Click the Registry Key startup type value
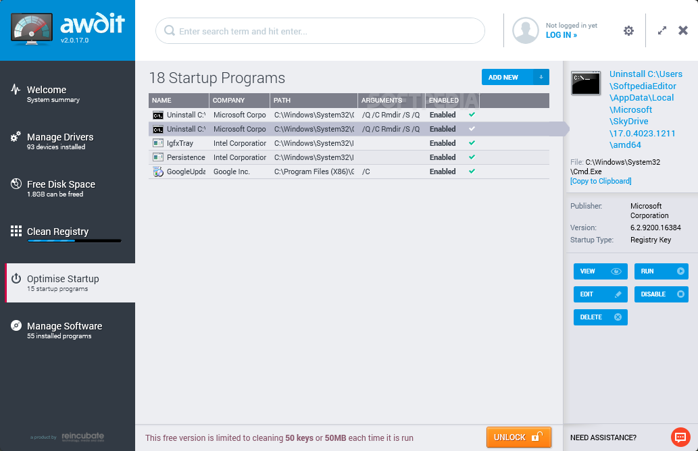698x451 pixels. click(651, 240)
